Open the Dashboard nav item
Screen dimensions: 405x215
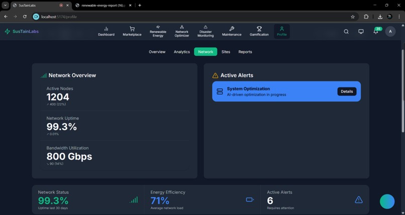(x=106, y=31)
